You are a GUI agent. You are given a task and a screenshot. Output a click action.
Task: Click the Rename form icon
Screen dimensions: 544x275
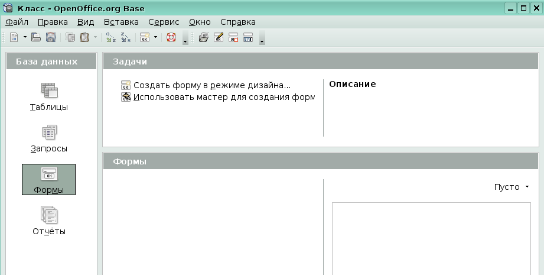(248, 37)
